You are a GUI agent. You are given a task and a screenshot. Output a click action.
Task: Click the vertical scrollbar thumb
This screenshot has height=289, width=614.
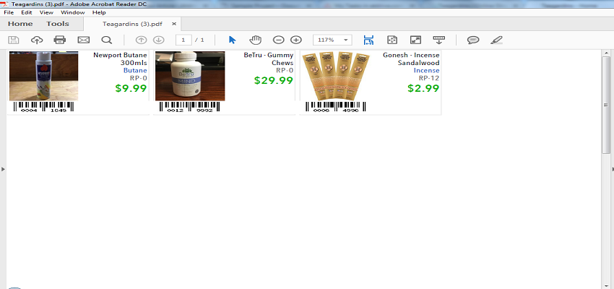pos(606,105)
